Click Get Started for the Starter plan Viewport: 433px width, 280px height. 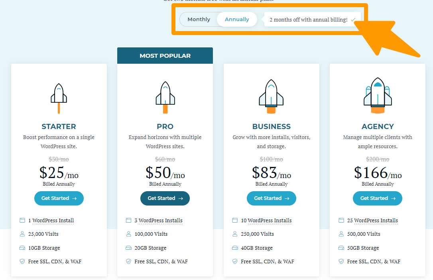click(x=59, y=198)
